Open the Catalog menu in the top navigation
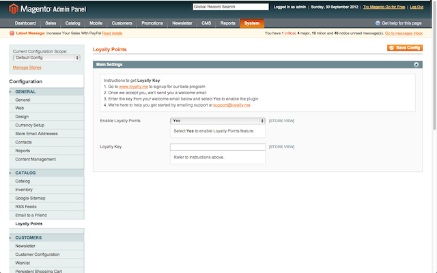437x273 pixels. click(73, 23)
